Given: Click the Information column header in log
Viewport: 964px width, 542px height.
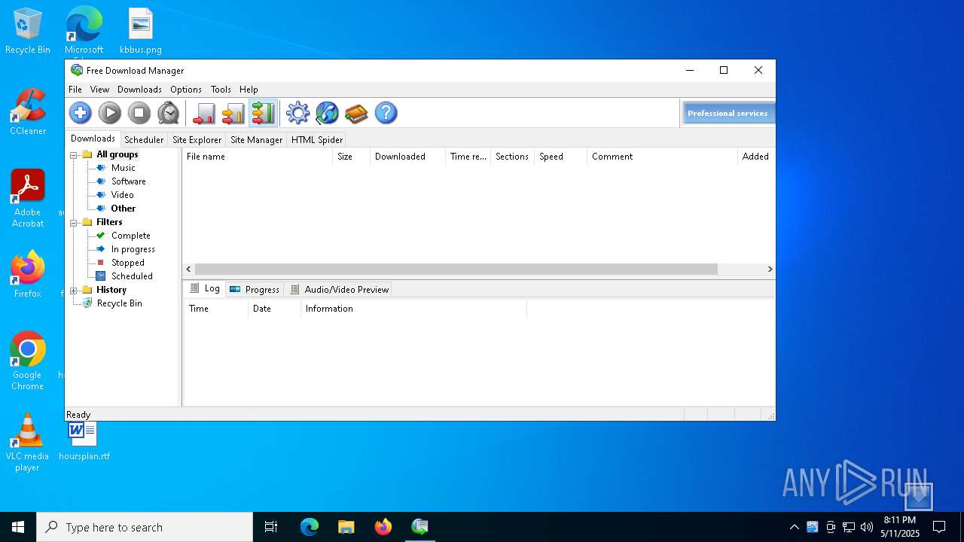Looking at the screenshot, I should 413,309.
